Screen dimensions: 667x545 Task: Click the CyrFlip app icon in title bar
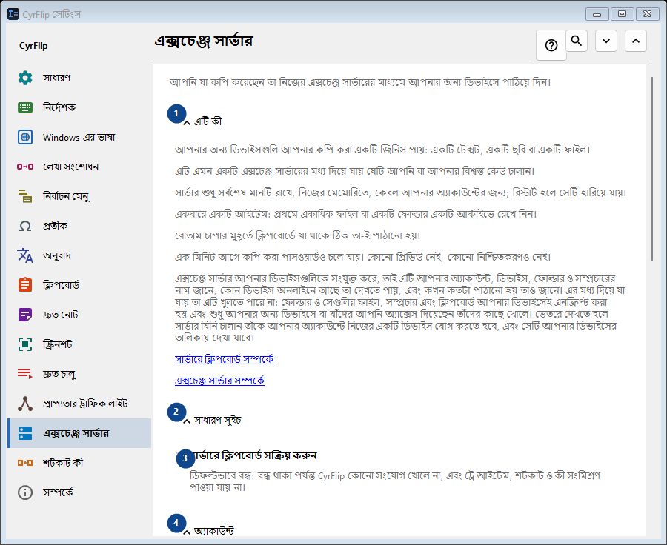pos(13,14)
